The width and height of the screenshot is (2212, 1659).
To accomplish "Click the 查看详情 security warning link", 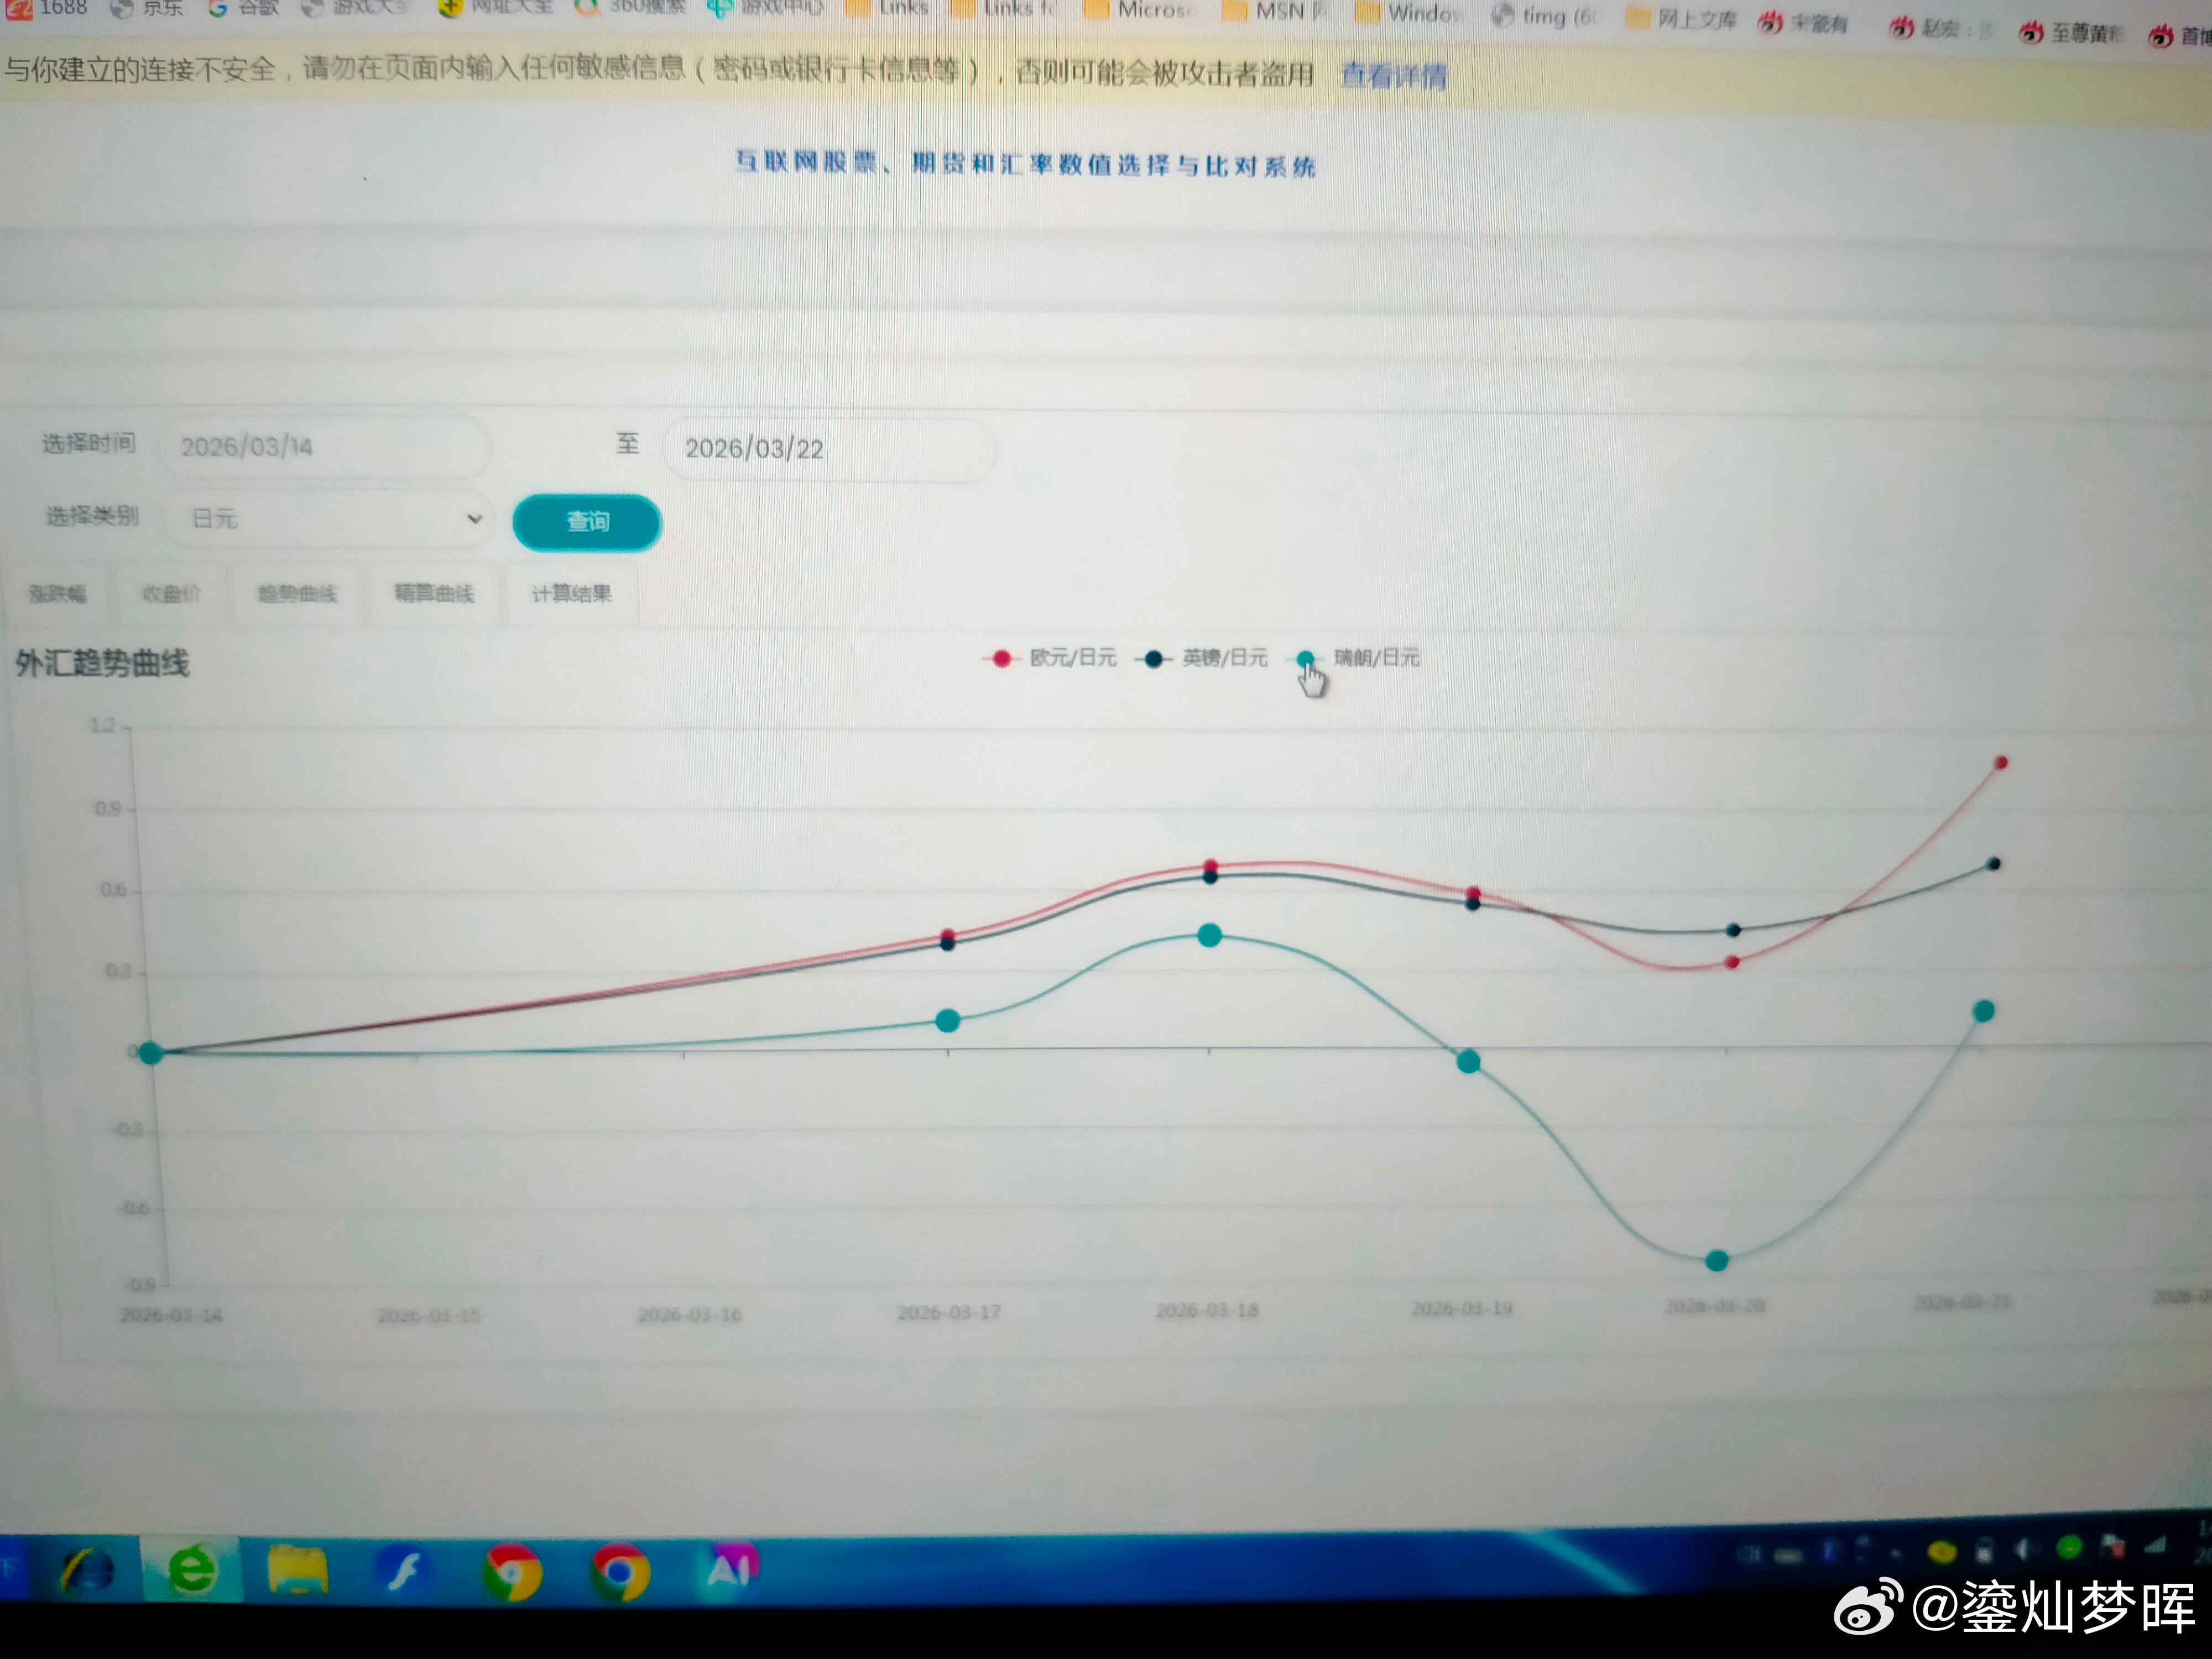I will pyautogui.click(x=1393, y=75).
